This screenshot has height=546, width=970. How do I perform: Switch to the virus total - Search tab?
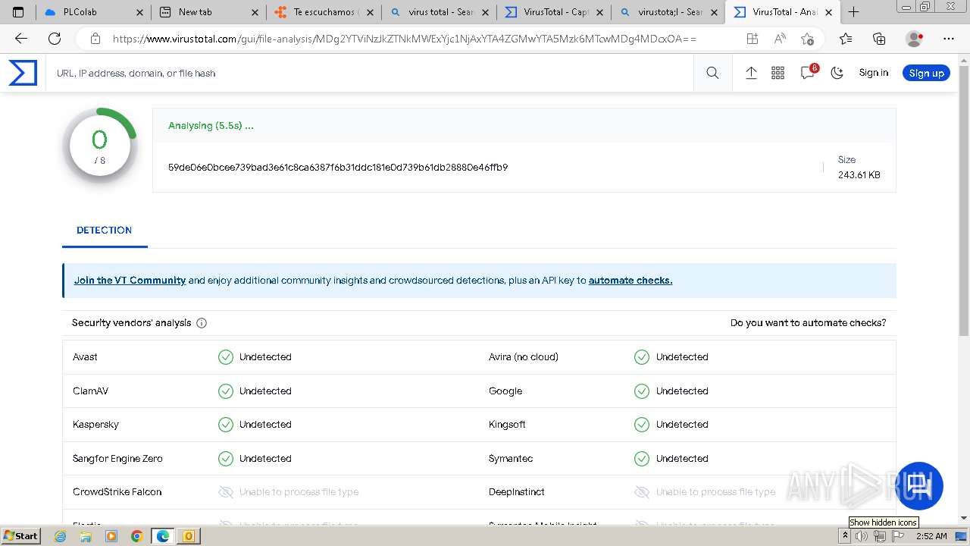(440, 12)
